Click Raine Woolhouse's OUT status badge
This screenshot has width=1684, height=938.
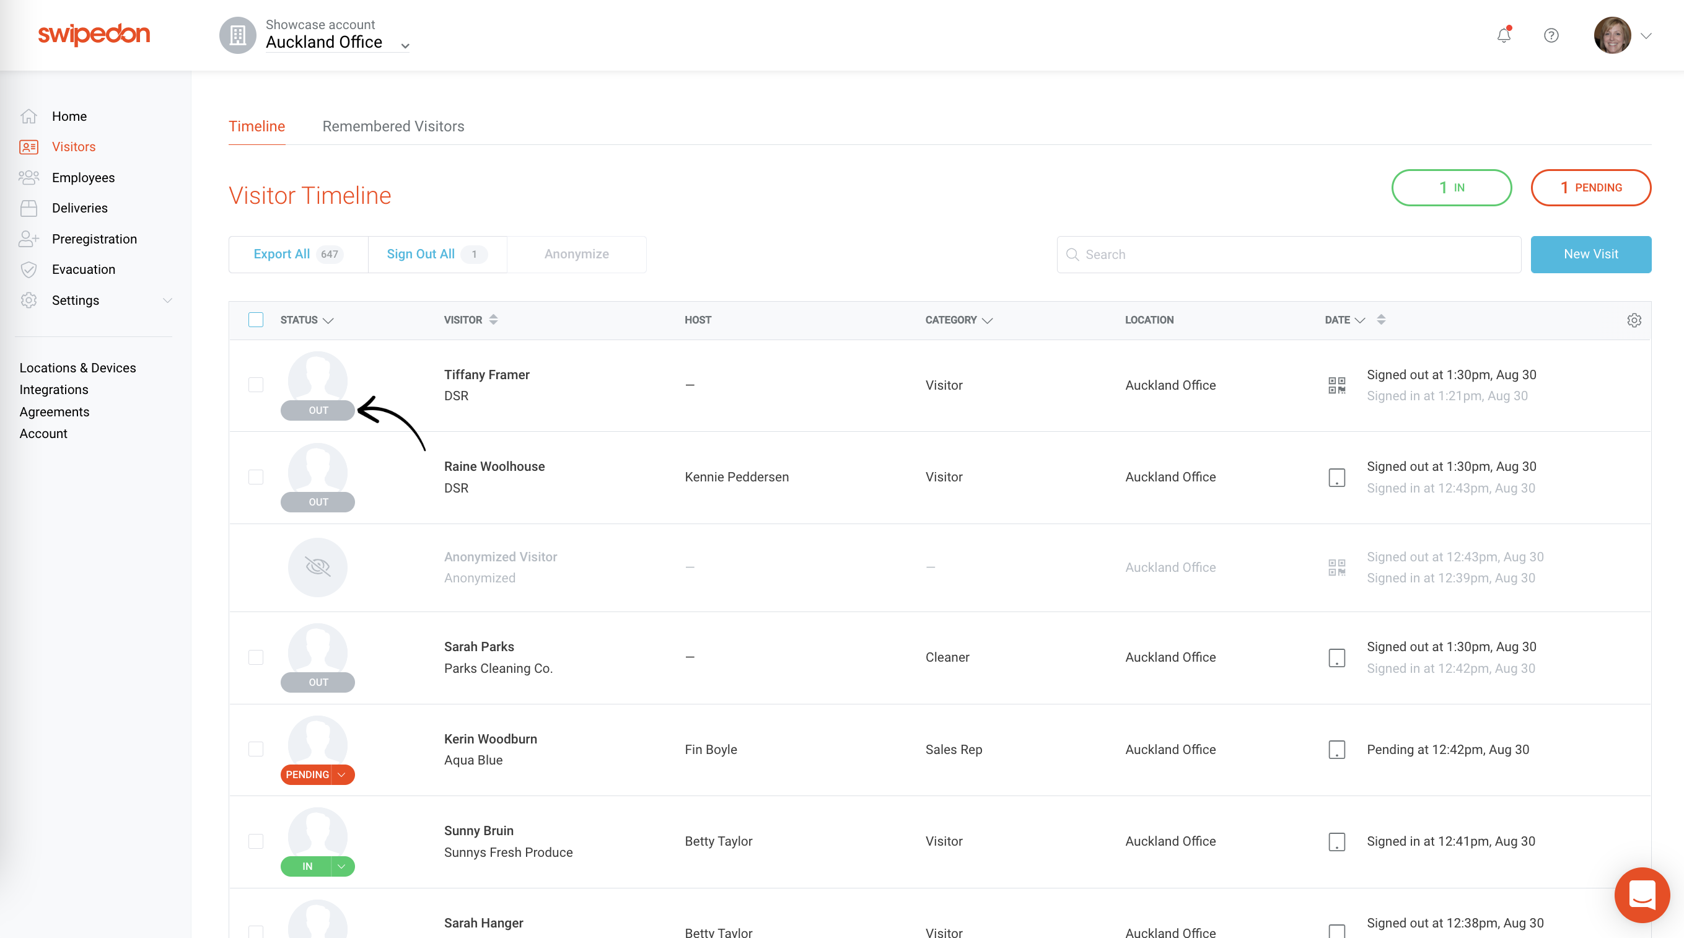[x=318, y=502]
